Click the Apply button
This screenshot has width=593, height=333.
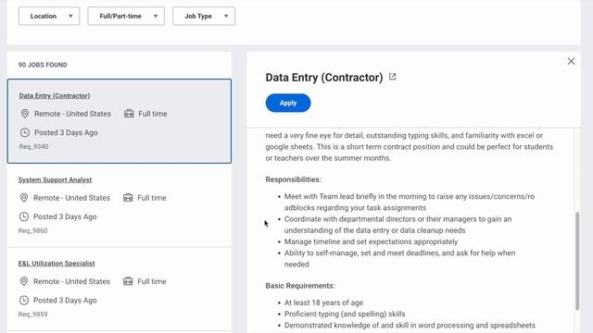[x=288, y=103]
